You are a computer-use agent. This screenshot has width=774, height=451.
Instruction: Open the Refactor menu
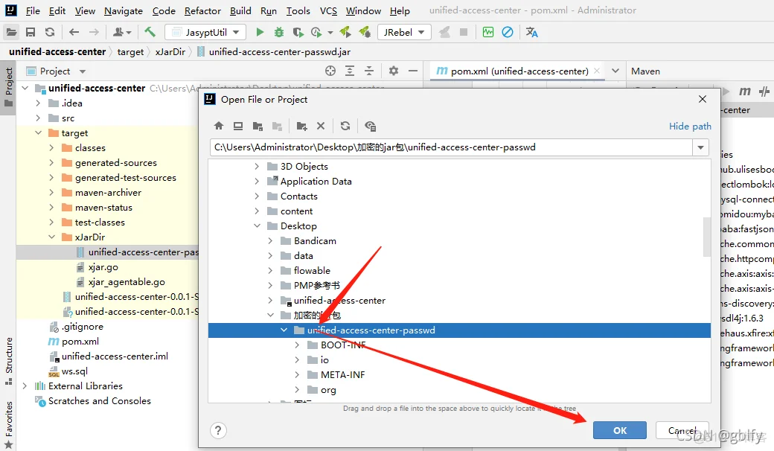tap(202, 10)
